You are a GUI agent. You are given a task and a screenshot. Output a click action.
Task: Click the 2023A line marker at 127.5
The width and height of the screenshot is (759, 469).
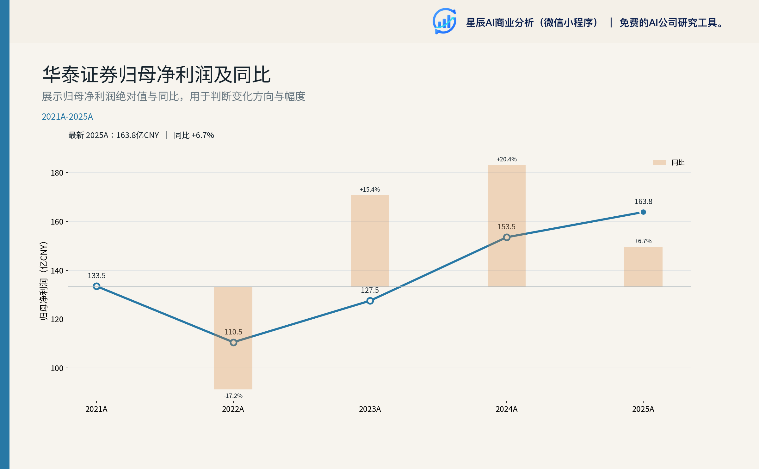click(x=370, y=301)
